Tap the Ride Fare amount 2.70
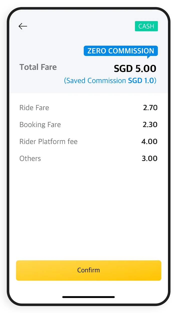The image size is (177, 313). coord(150,108)
